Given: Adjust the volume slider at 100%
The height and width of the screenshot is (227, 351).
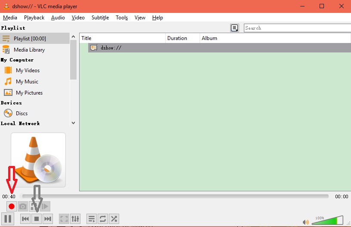Looking at the screenshot, I should 327,220.
